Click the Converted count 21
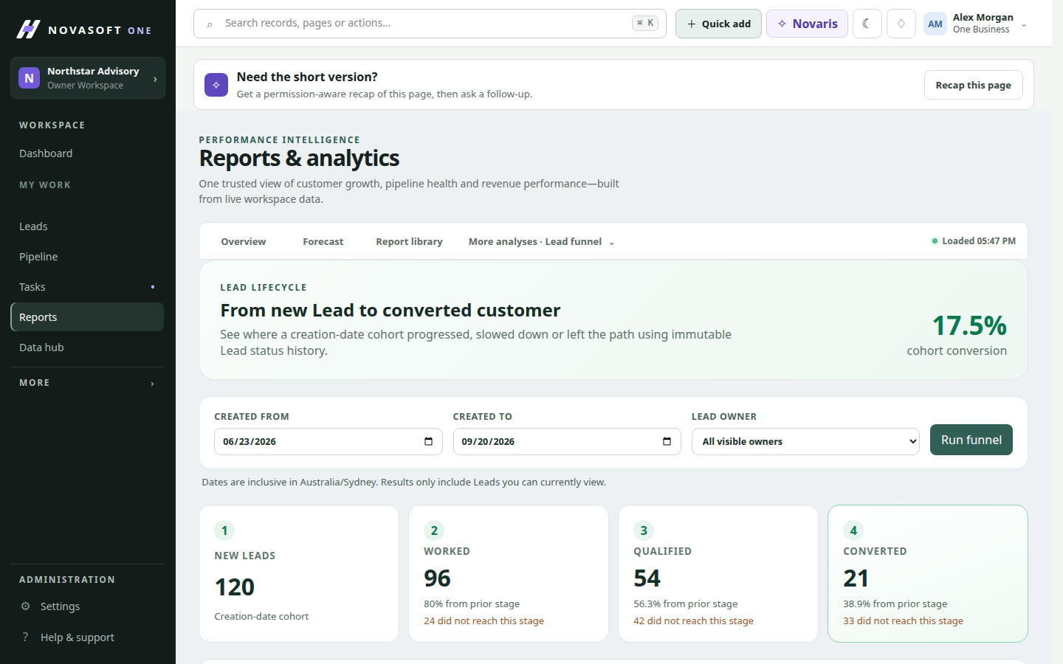 pyautogui.click(x=856, y=578)
